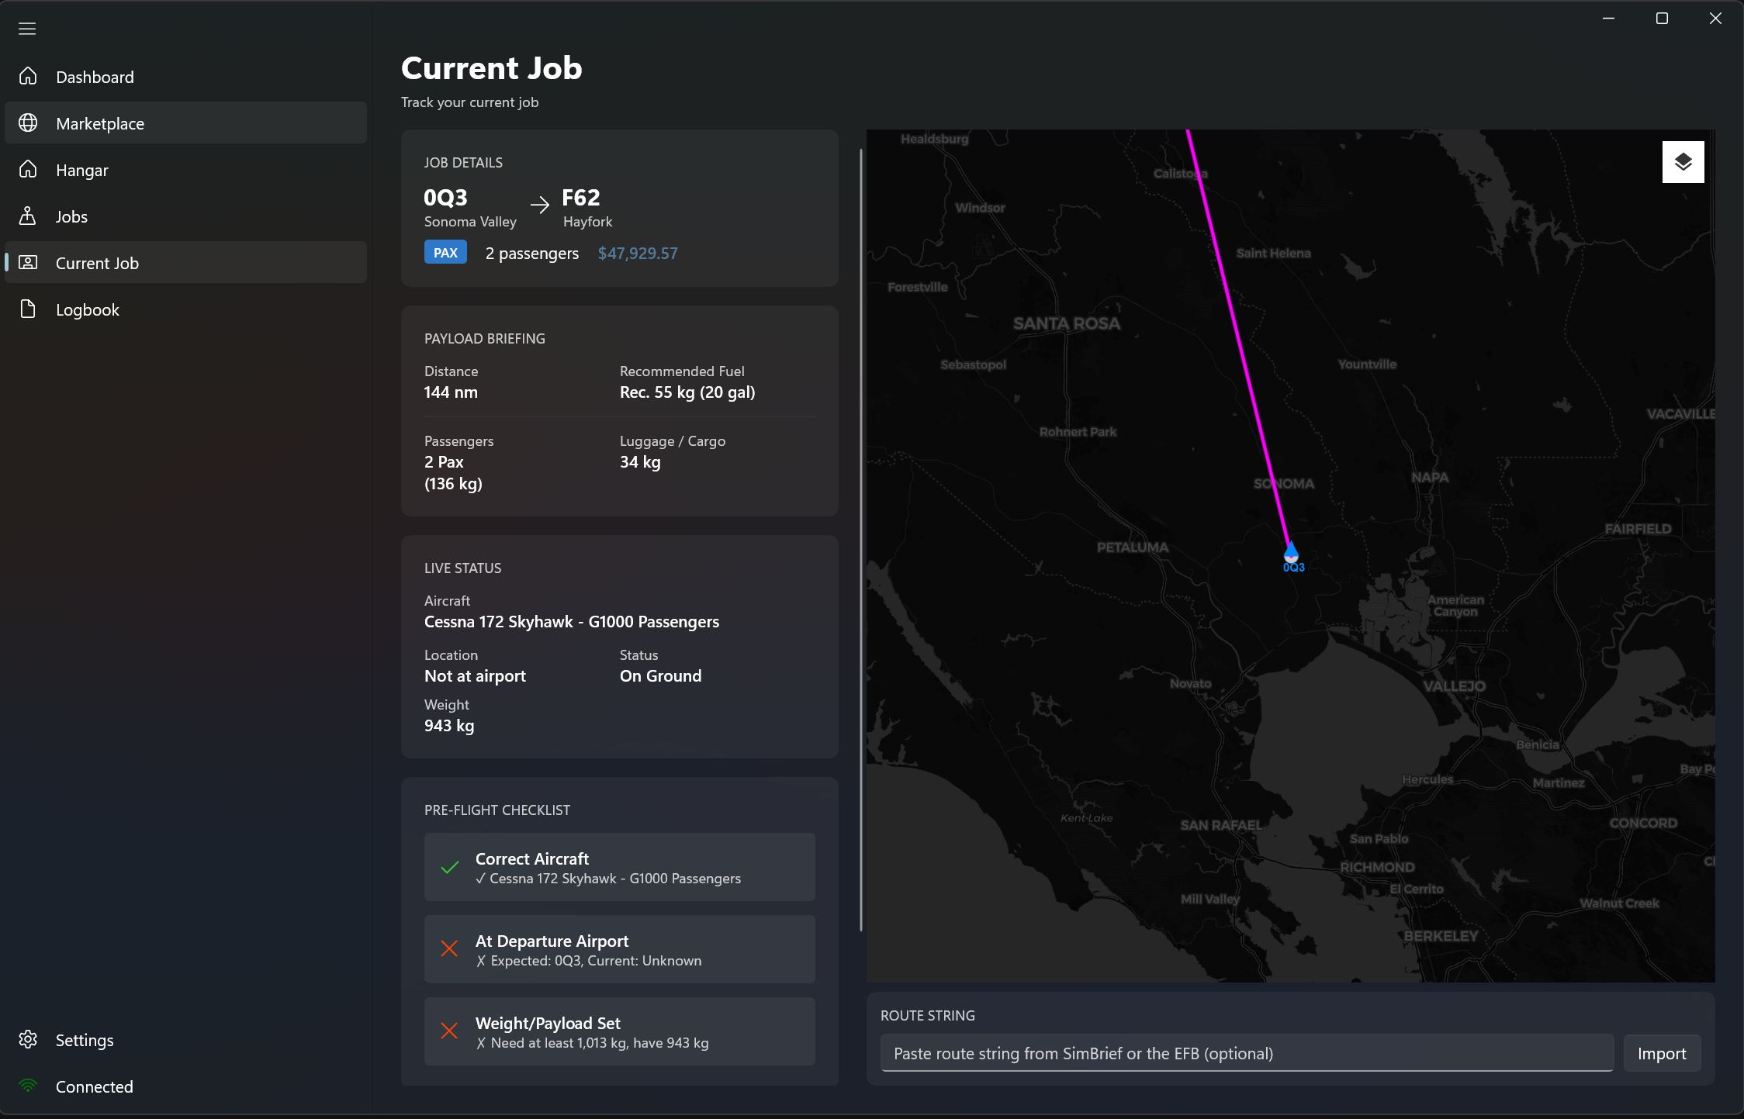This screenshot has height=1119, width=1744.
Task: Open the map layers selector
Action: coord(1683,162)
